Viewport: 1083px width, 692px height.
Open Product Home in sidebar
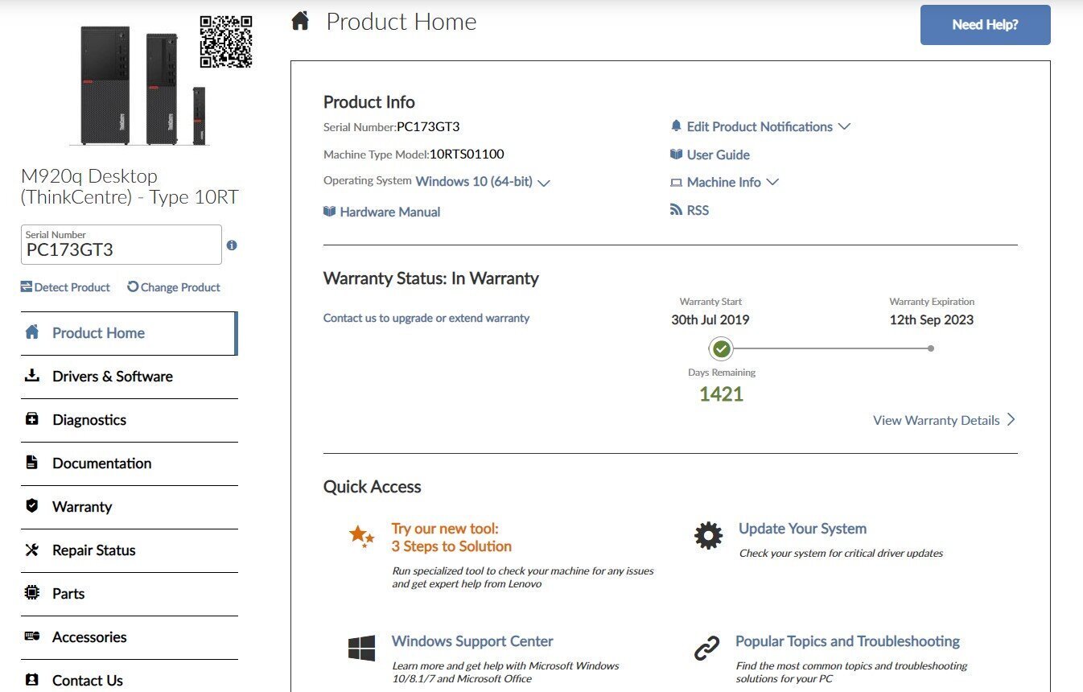click(129, 333)
